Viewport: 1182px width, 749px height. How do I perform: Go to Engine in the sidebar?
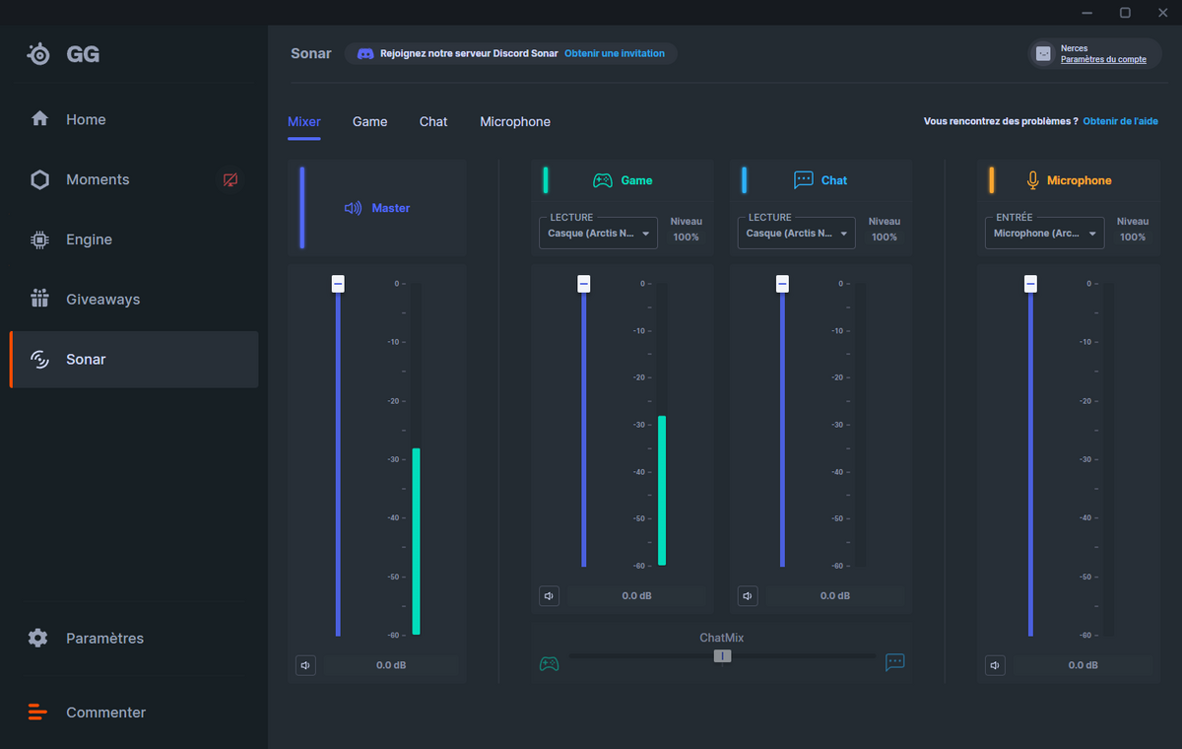[134, 239]
